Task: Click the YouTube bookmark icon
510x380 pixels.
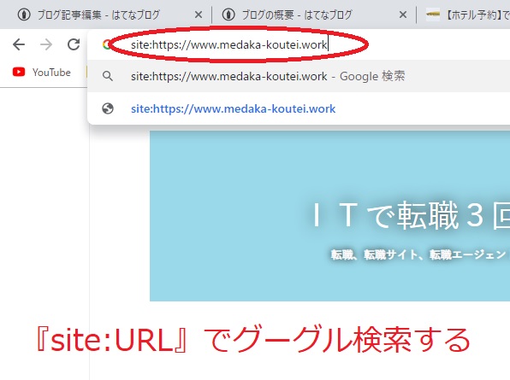Action: (x=19, y=72)
